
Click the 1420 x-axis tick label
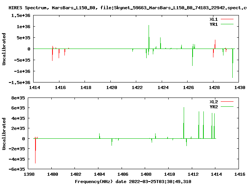[112, 87]
